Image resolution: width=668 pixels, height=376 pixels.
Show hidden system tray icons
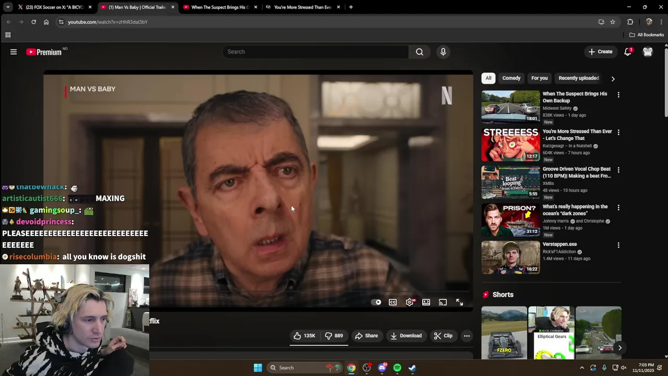tap(582, 368)
